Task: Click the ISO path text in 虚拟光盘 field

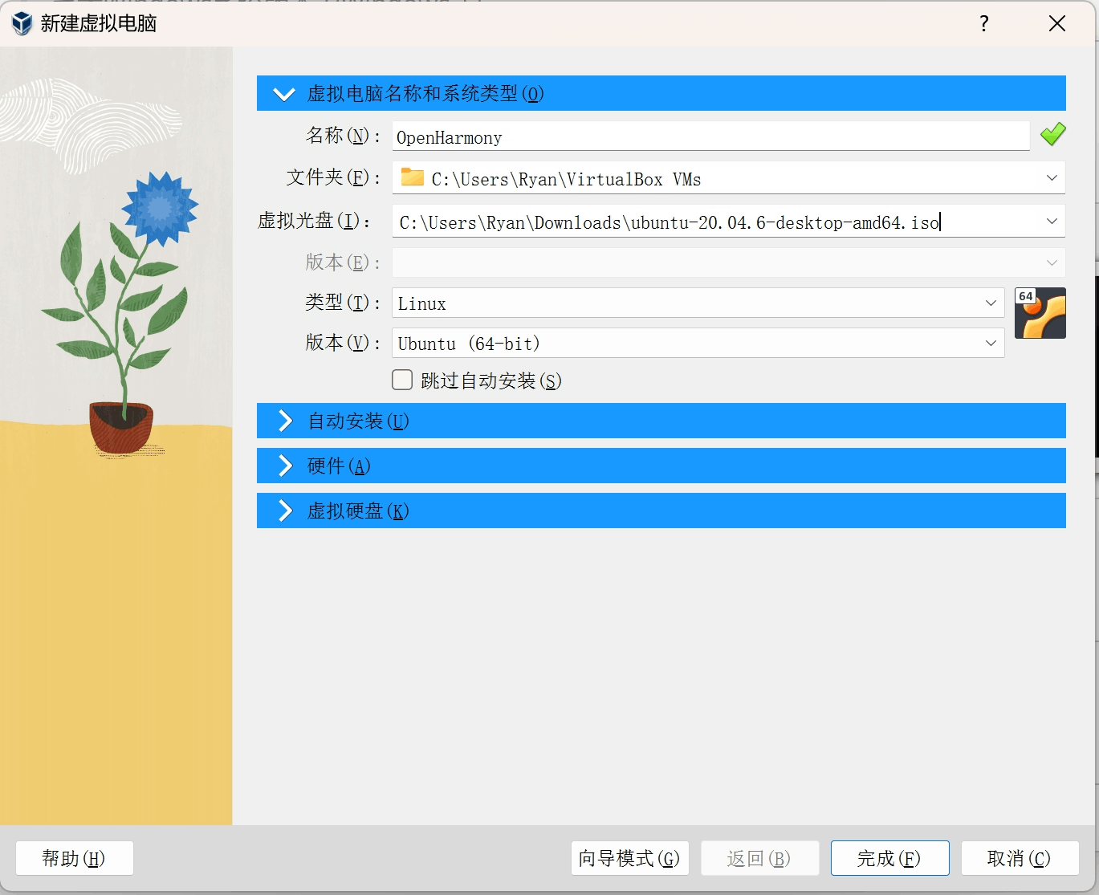Action: coord(668,222)
